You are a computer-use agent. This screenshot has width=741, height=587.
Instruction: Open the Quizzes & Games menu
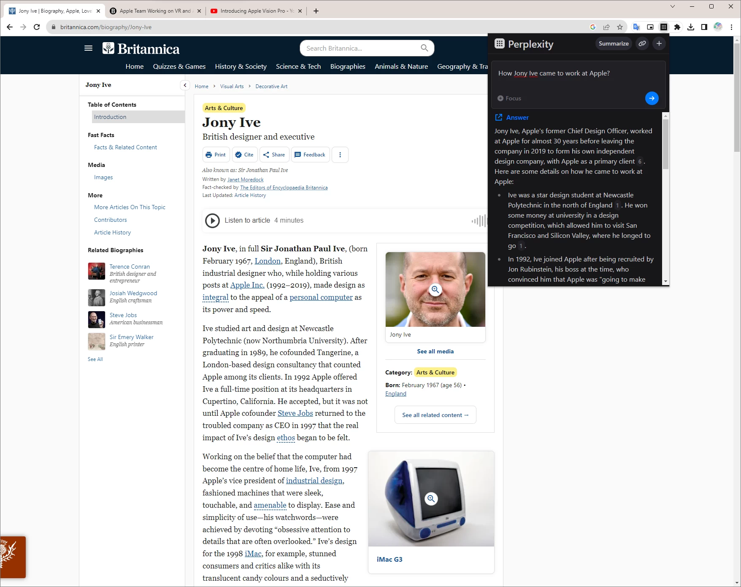click(179, 67)
